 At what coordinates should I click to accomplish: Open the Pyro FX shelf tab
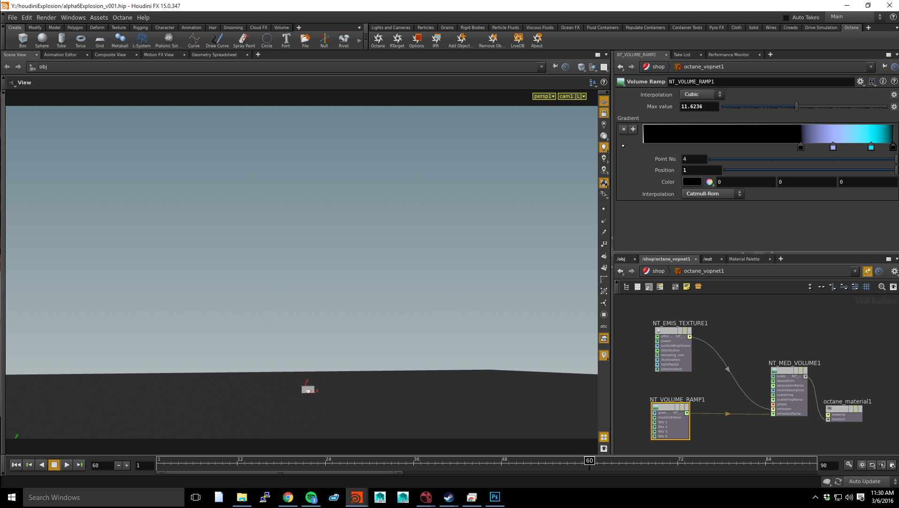click(716, 28)
